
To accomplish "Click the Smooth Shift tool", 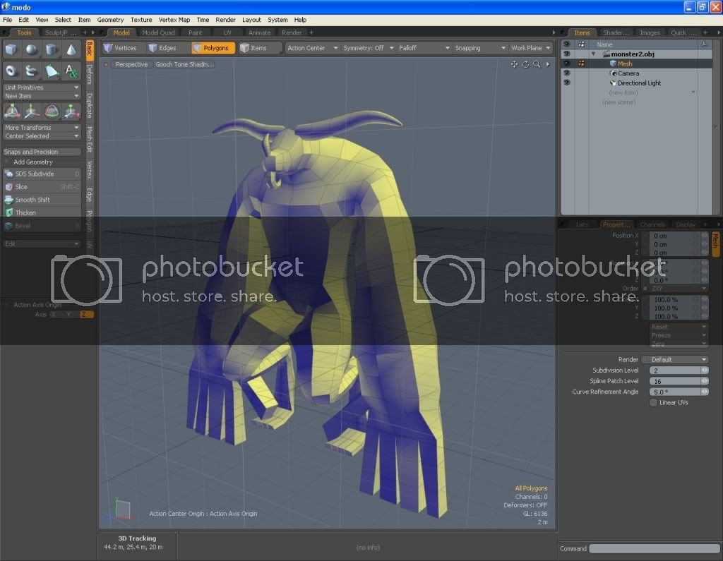I will [42, 200].
